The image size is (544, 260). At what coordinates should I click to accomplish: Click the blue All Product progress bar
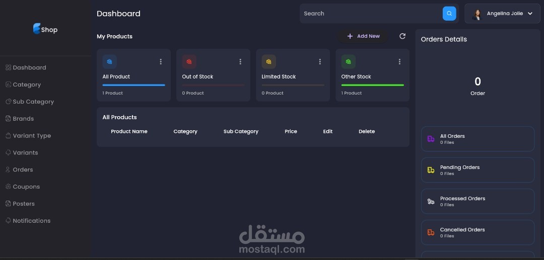coord(133,85)
